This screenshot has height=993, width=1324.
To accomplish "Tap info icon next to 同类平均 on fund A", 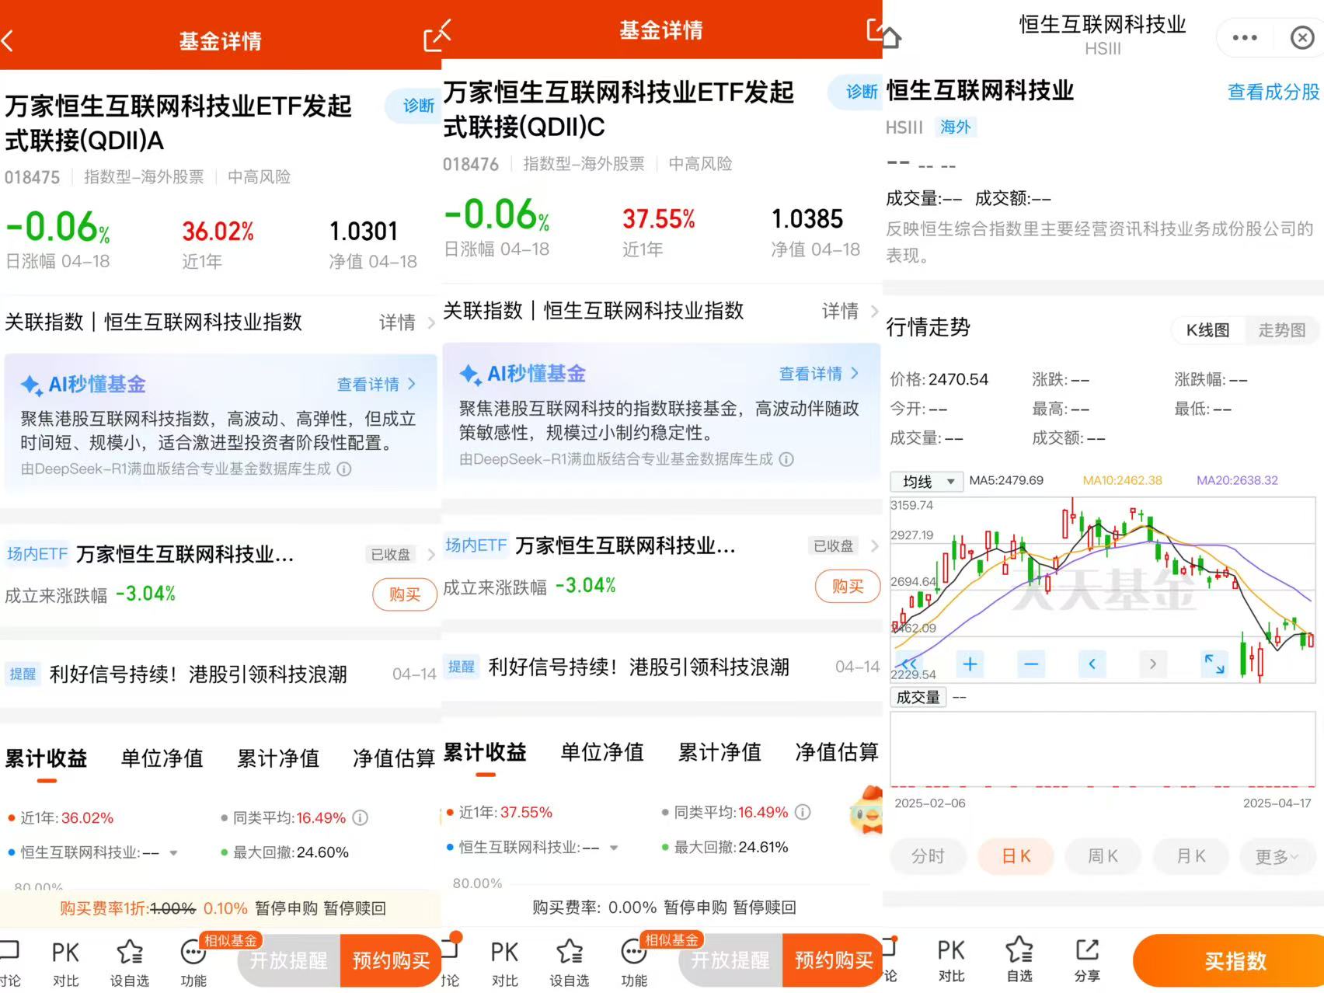I will tap(361, 817).
